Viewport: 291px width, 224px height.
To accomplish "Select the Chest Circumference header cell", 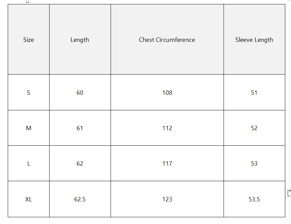I will tap(167, 40).
